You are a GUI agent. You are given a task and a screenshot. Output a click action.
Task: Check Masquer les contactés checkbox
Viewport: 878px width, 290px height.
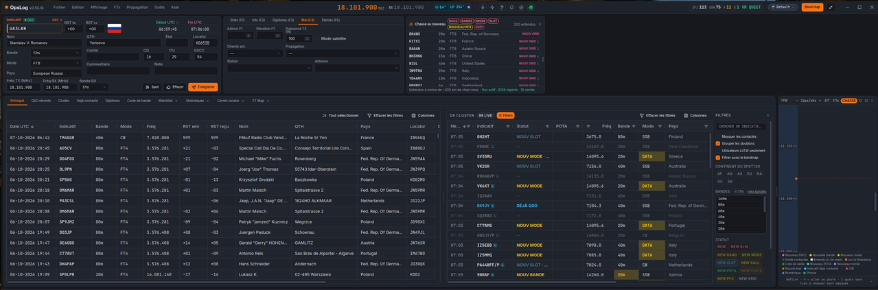click(718, 136)
